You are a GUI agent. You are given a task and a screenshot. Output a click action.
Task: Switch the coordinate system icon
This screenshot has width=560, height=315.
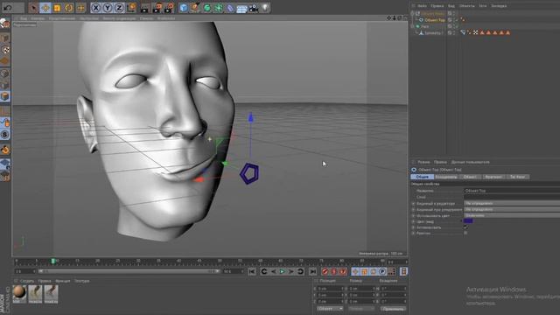(131, 8)
